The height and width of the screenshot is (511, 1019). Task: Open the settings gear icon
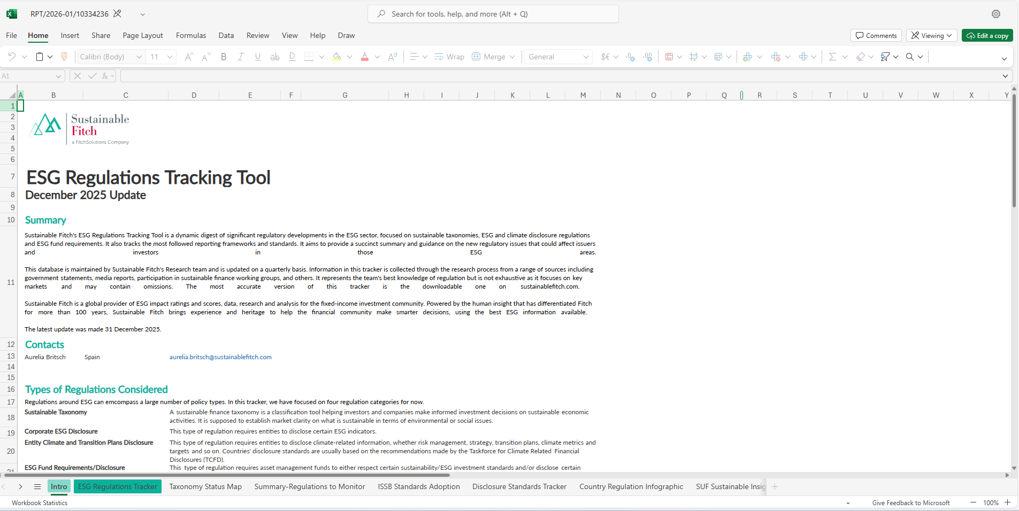tap(996, 14)
